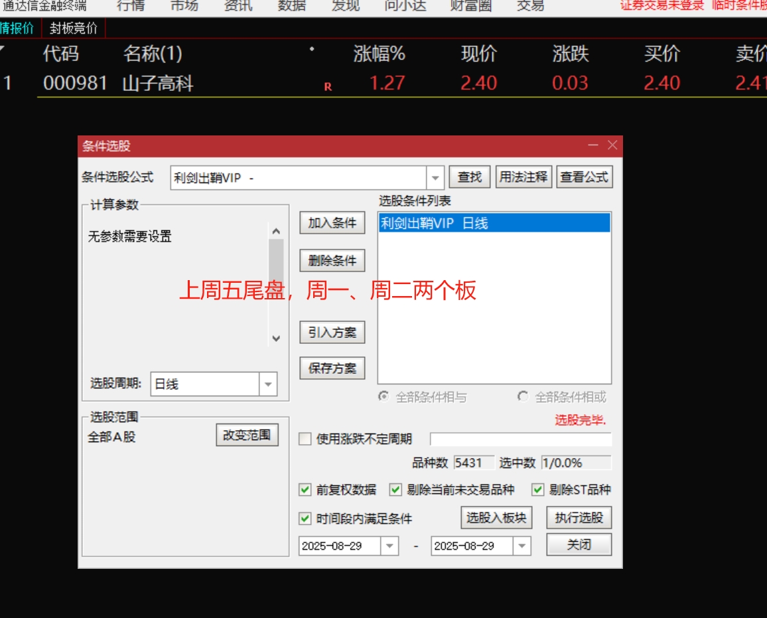The width and height of the screenshot is (767, 618).
Task: Click the end date field
Action: click(x=472, y=546)
